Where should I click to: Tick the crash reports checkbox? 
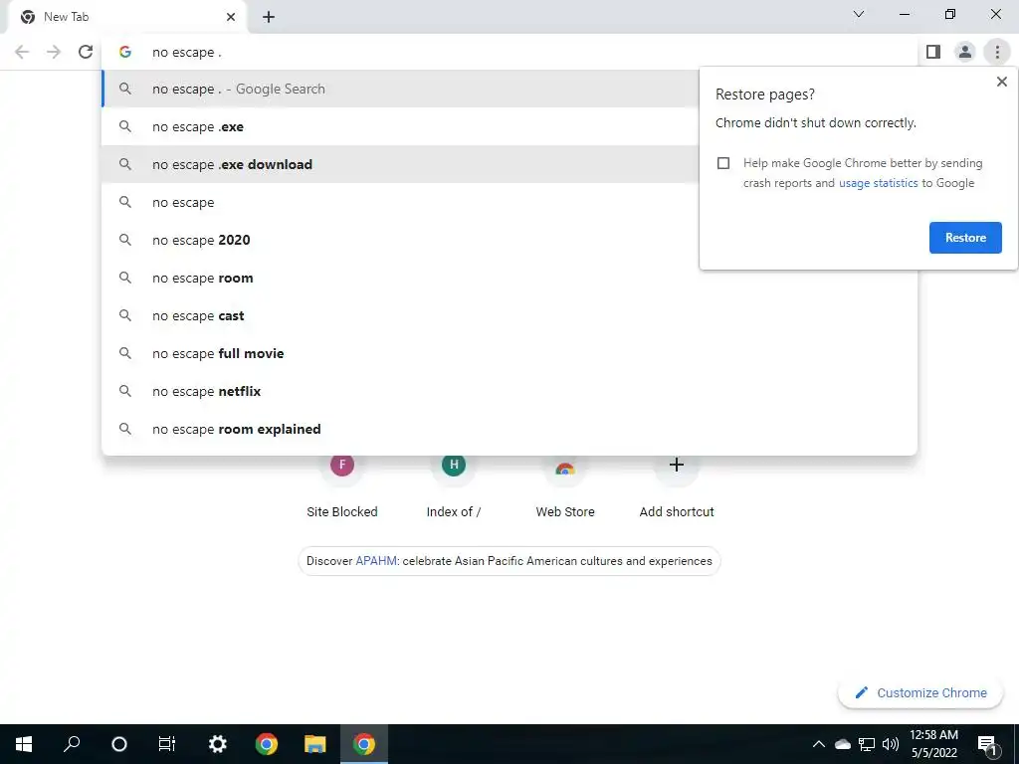pos(723,163)
